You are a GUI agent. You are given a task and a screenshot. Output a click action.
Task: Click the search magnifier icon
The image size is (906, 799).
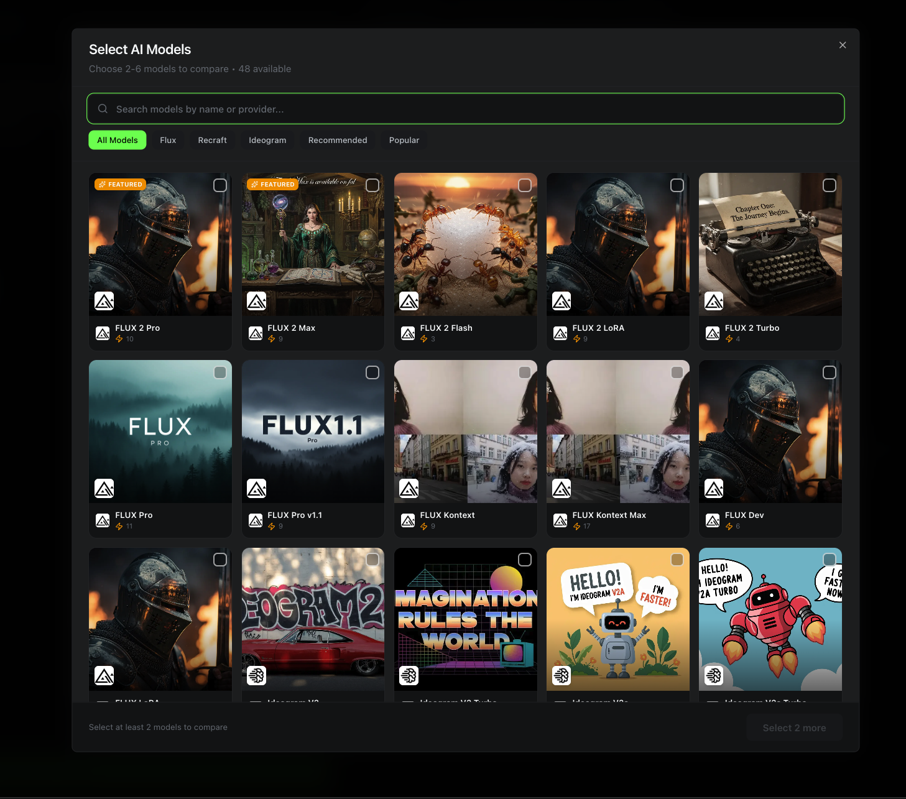[x=103, y=109]
